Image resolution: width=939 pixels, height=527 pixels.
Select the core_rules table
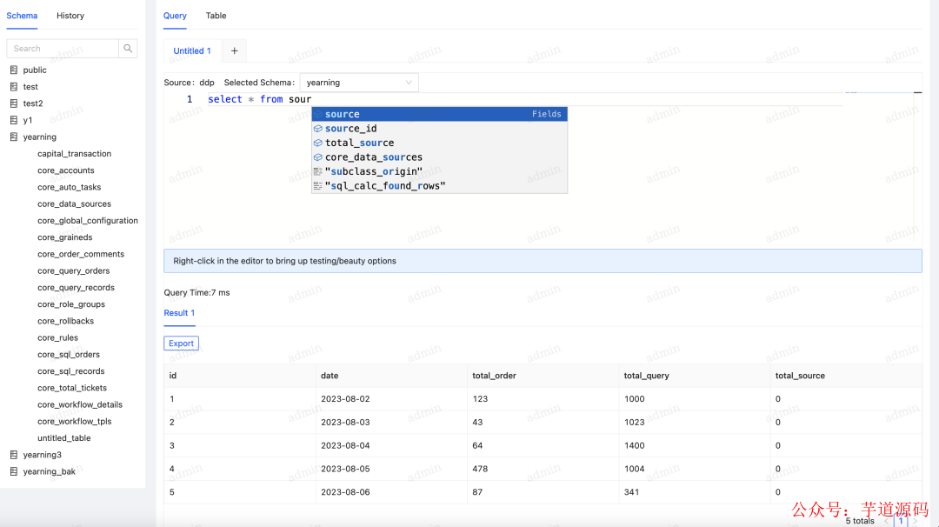coord(57,338)
